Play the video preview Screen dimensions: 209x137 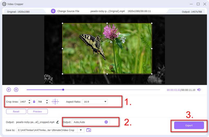pyautogui.click(x=9, y=90)
